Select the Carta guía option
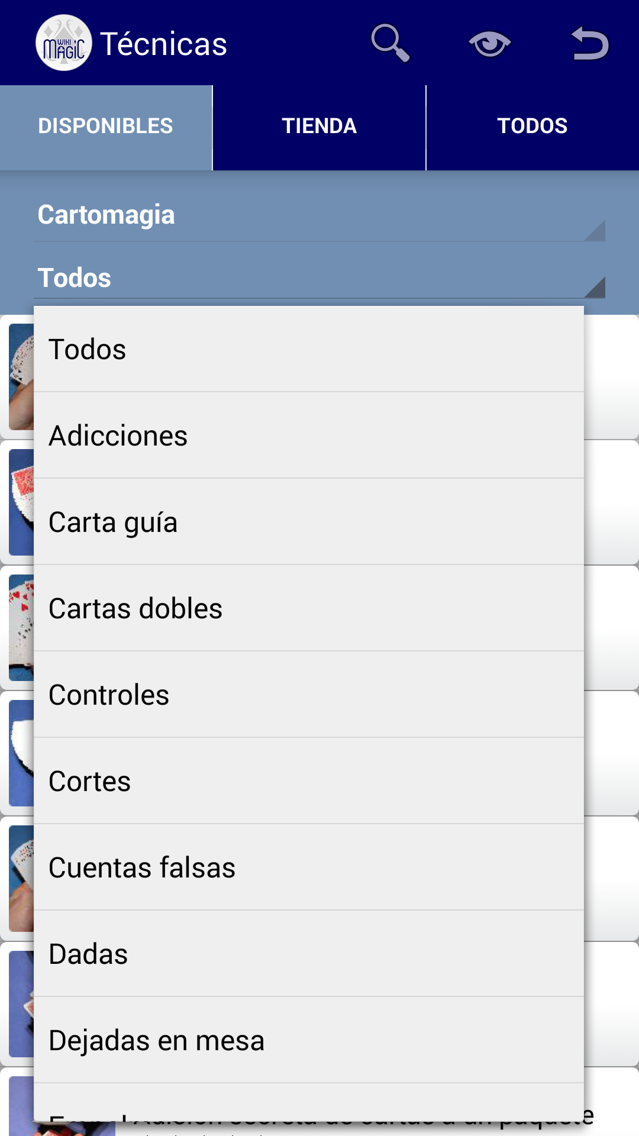The height and width of the screenshot is (1136, 639). click(309, 522)
